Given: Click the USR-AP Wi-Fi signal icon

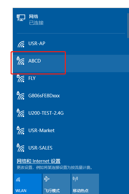Looking at the screenshot, I should click(x=21, y=44).
